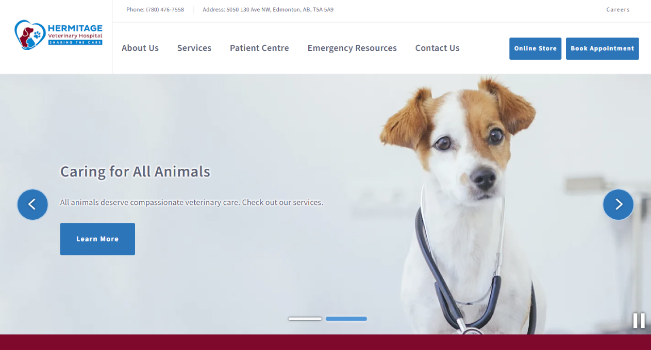Select the second slide indicator bar
This screenshot has height=350, width=651.
click(346, 319)
